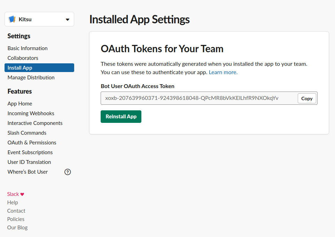Click the Reinstall App button
The image size is (335, 237).
click(x=121, y=117)
